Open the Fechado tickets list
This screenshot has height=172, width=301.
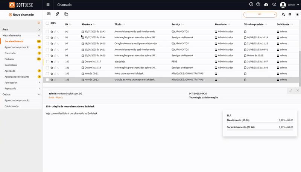click(x=9, y=59)
